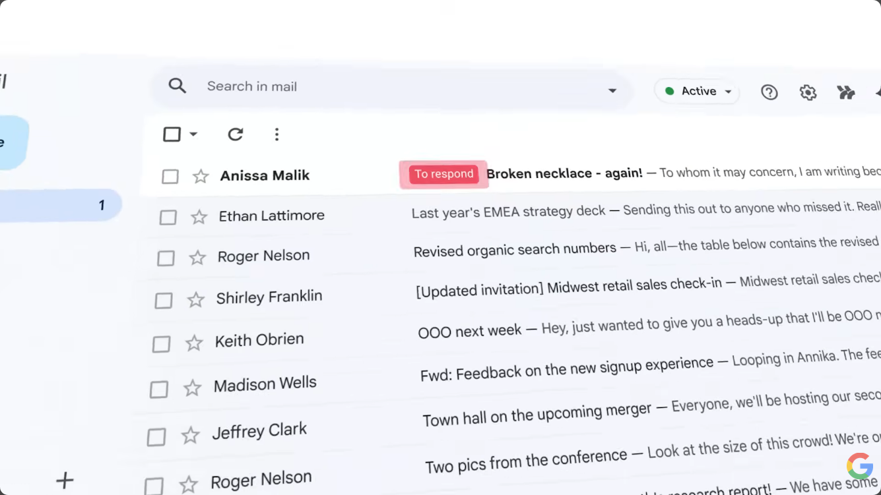Click the Search in mail field
This screenshot has width=881, height=495.
[x=396, y=86]
